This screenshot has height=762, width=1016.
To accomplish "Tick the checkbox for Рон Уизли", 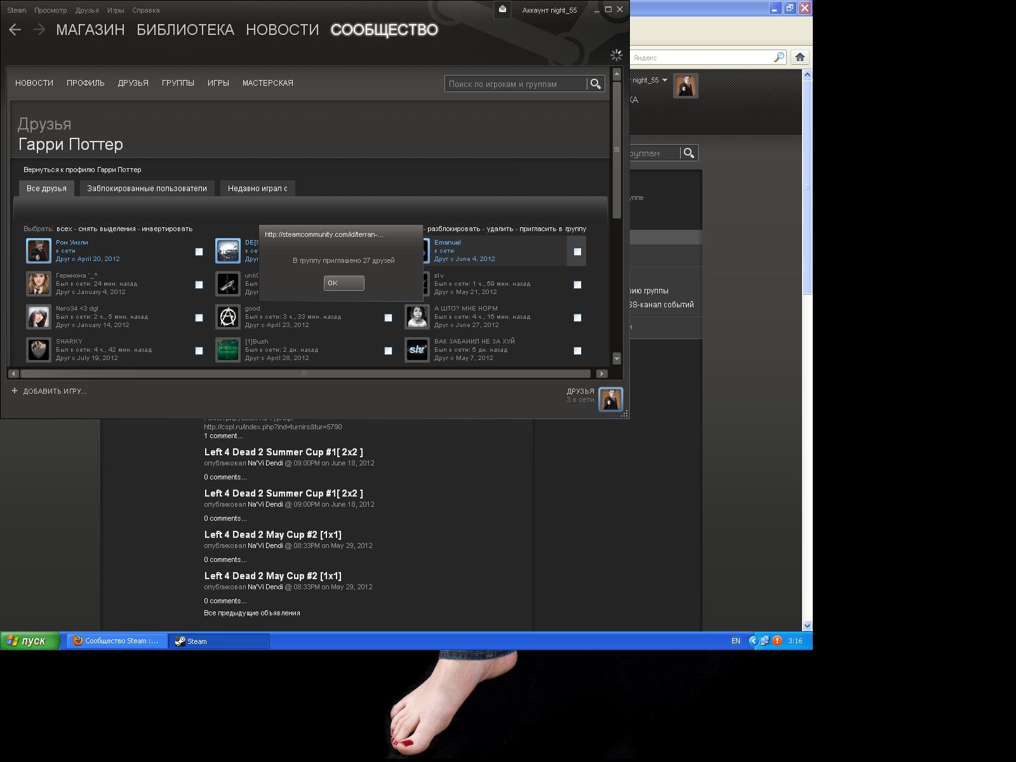I will pos(199,252).
